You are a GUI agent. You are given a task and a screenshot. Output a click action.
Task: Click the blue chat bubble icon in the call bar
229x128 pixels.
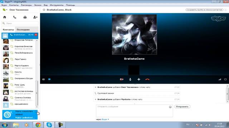[x=49, y=79]
